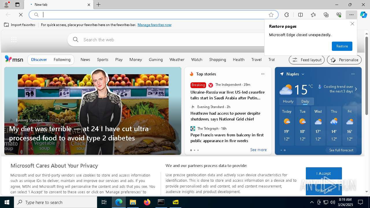Click See full forecast
The width and height of the screenshot is (370, 208).
[341, 150]
